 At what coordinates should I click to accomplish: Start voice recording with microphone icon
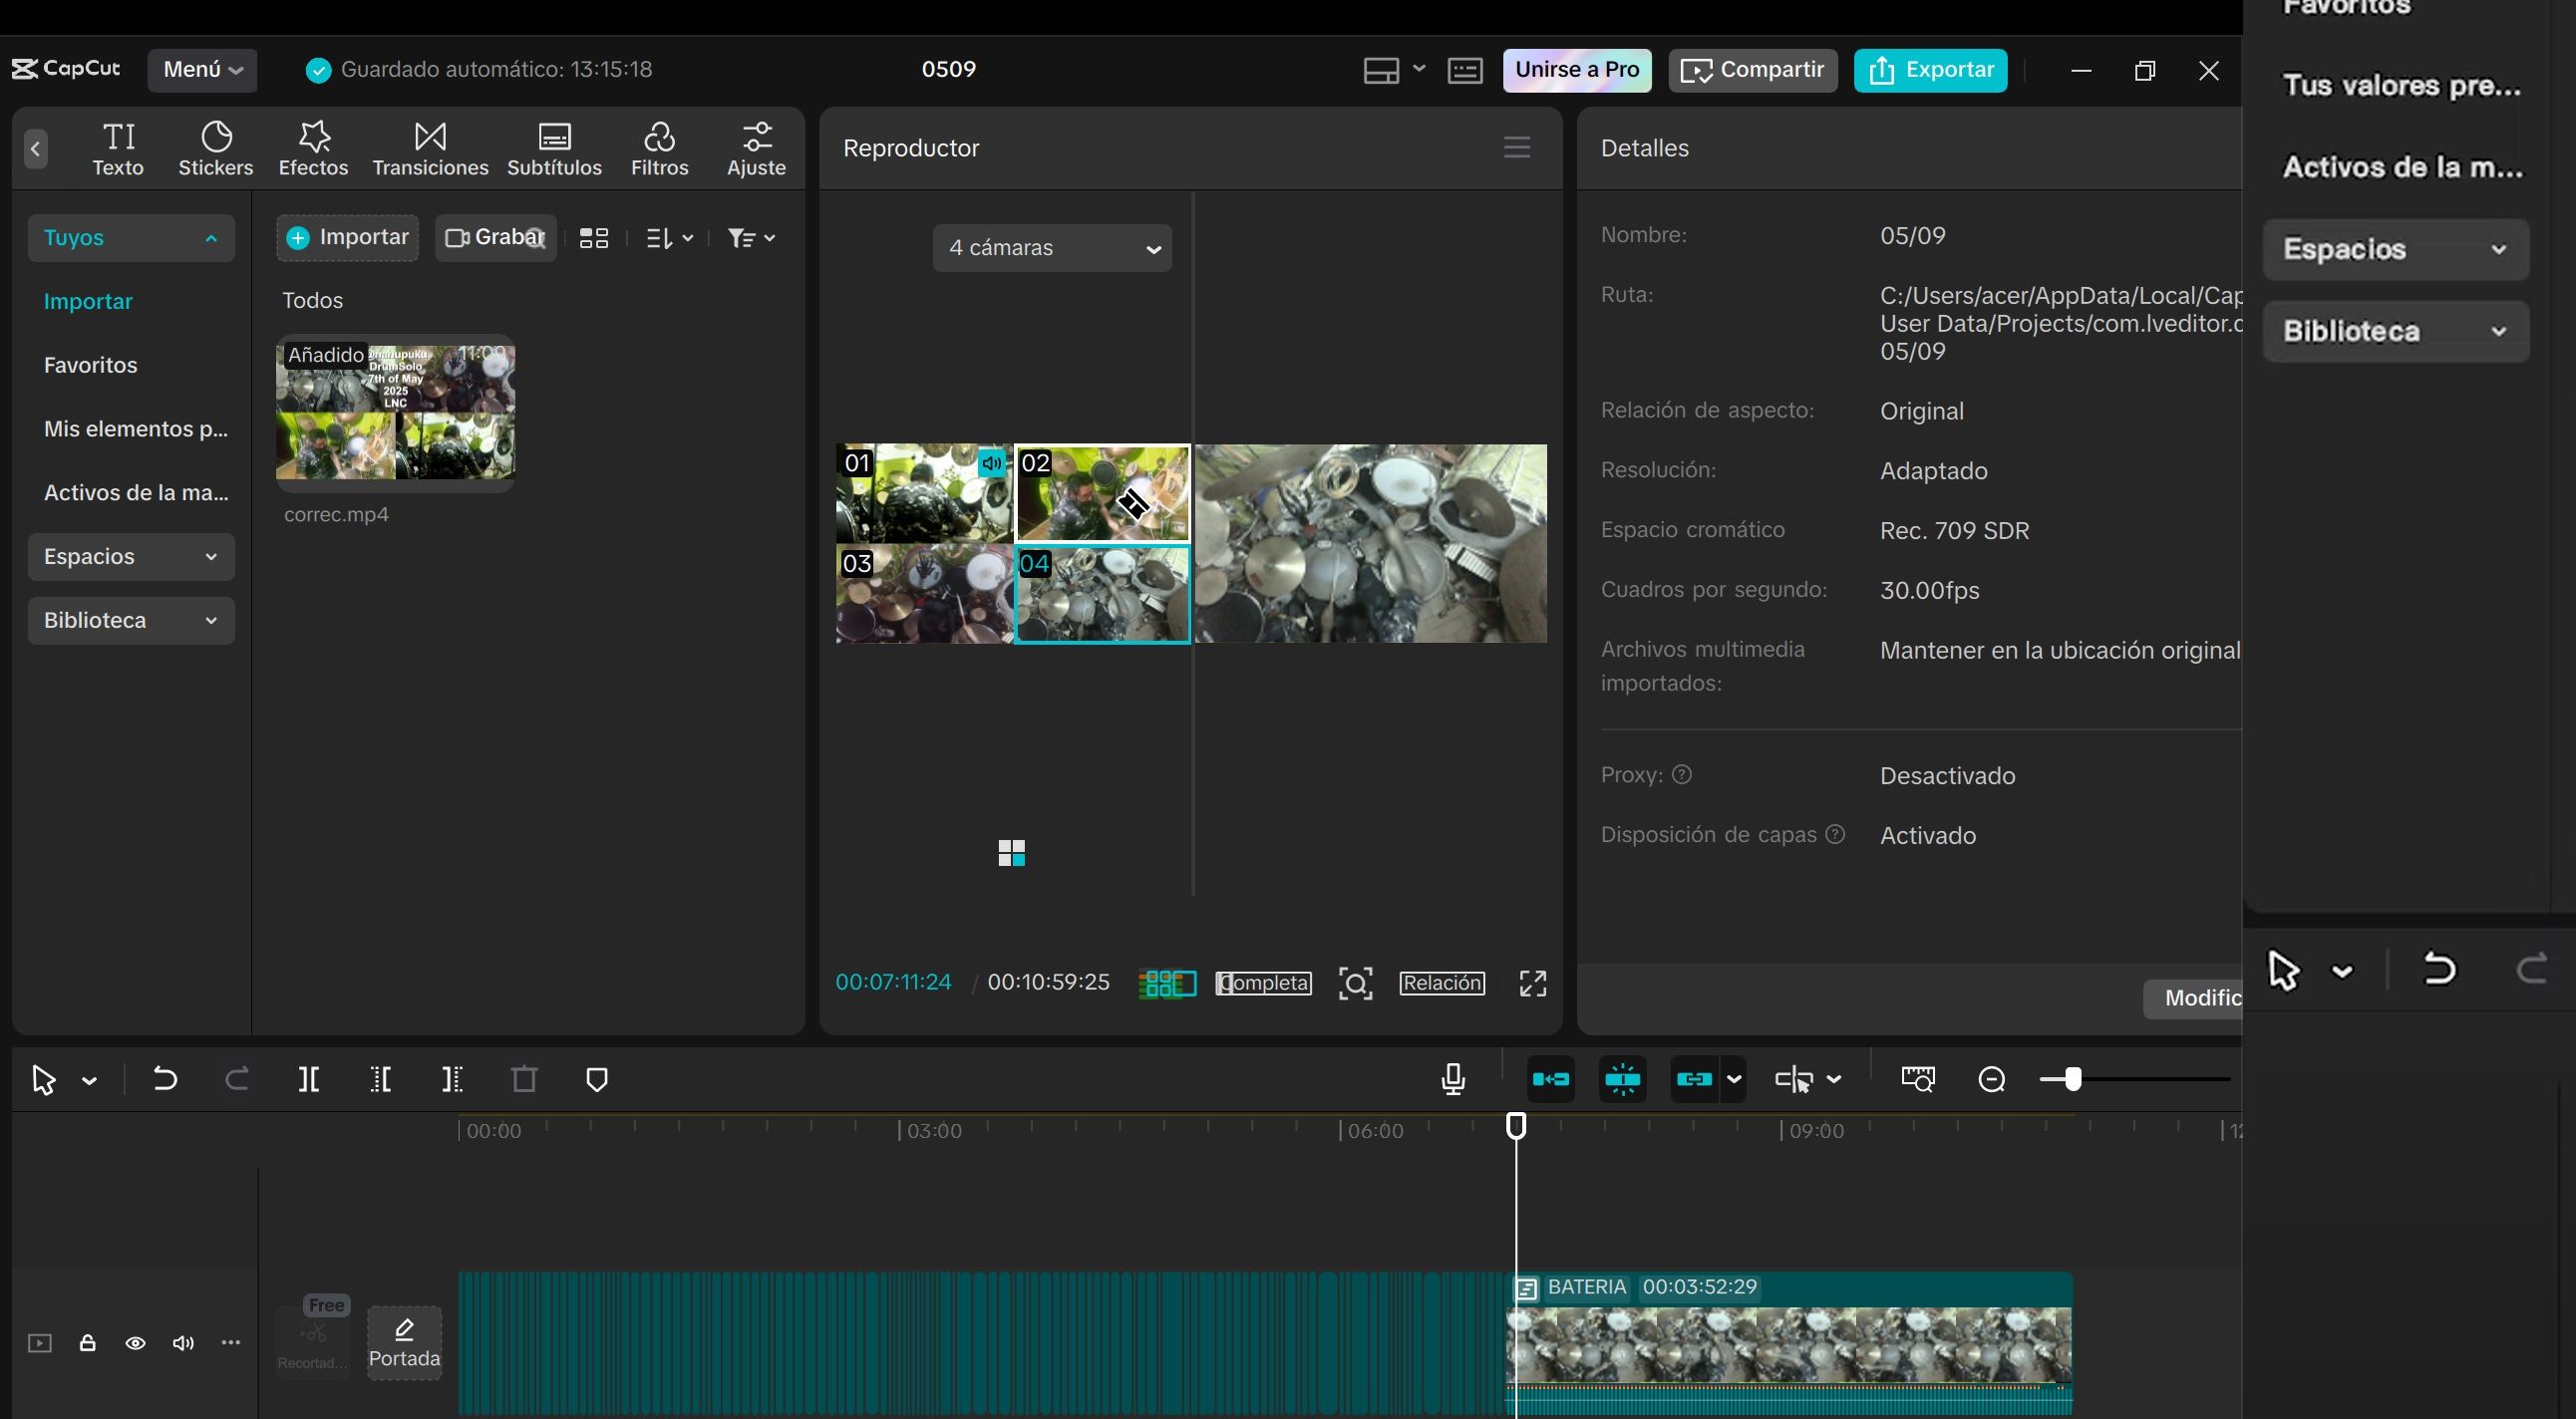[1453, 1079]
